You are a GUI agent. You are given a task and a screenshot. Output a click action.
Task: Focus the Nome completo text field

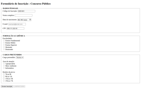coord(23,15)
